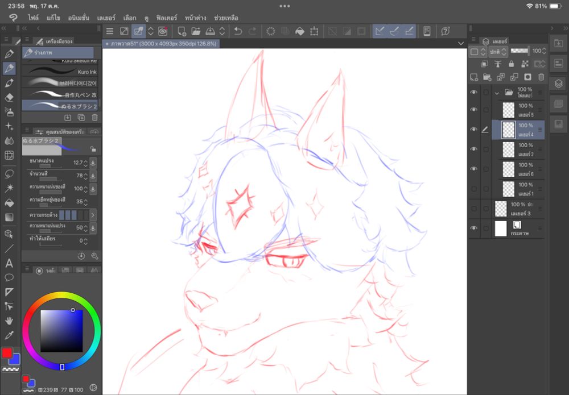
Task: Open the hamburger menu in command bar
Action: 110,31
